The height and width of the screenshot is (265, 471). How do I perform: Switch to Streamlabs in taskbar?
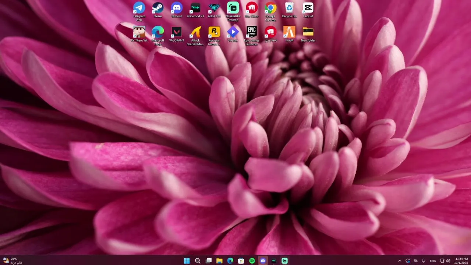point(284,261)
